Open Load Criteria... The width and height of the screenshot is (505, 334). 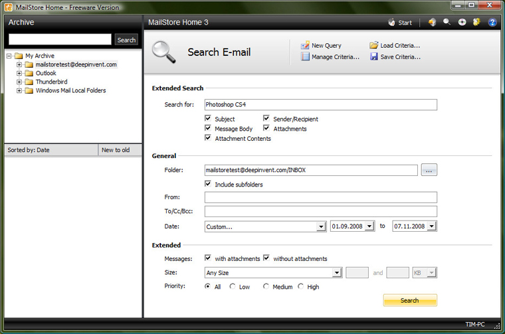pyautogui.click(x=400, y=46)
